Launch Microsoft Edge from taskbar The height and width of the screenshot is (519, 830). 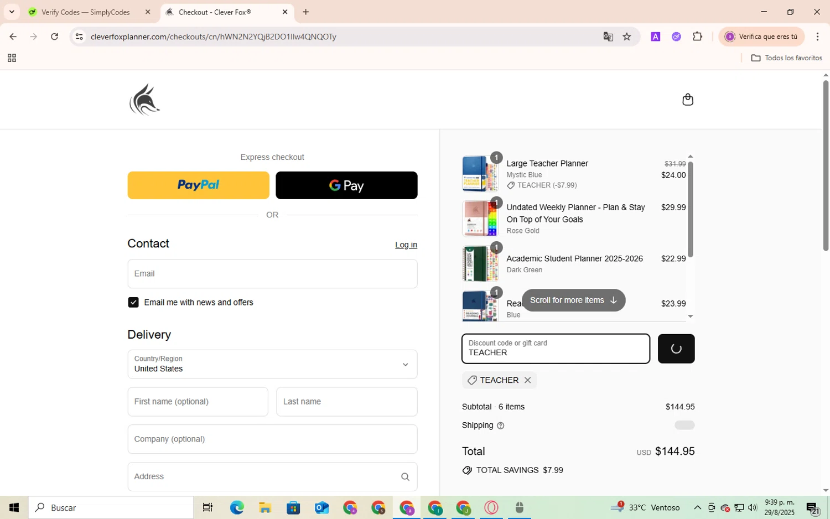[237, 507]
